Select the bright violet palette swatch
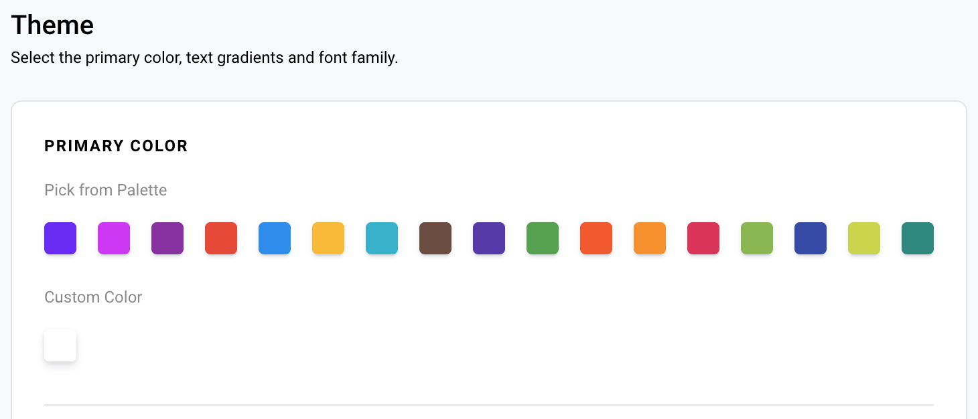This screenshot has height=419, width=978. [x=60, y=238]
